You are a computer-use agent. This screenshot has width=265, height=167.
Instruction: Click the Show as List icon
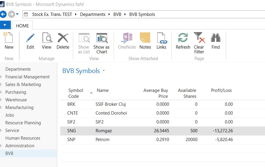click(x=84, y=37)
